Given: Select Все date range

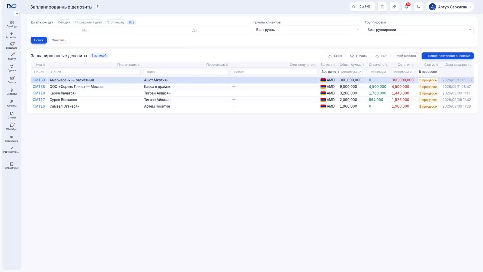Looking at the screenshot, I should tap(132, 22).
